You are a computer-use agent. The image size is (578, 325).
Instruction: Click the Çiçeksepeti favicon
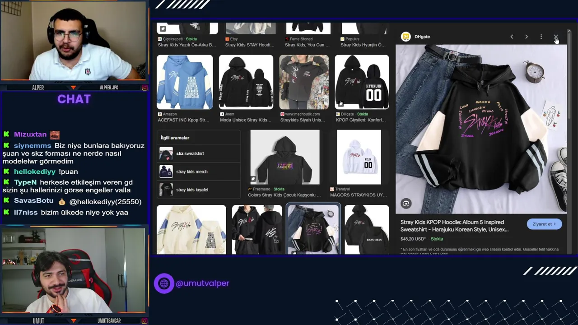(x=160, y=39)
